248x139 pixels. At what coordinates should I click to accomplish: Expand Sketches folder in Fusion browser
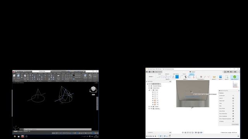click(x=149, y=109)
